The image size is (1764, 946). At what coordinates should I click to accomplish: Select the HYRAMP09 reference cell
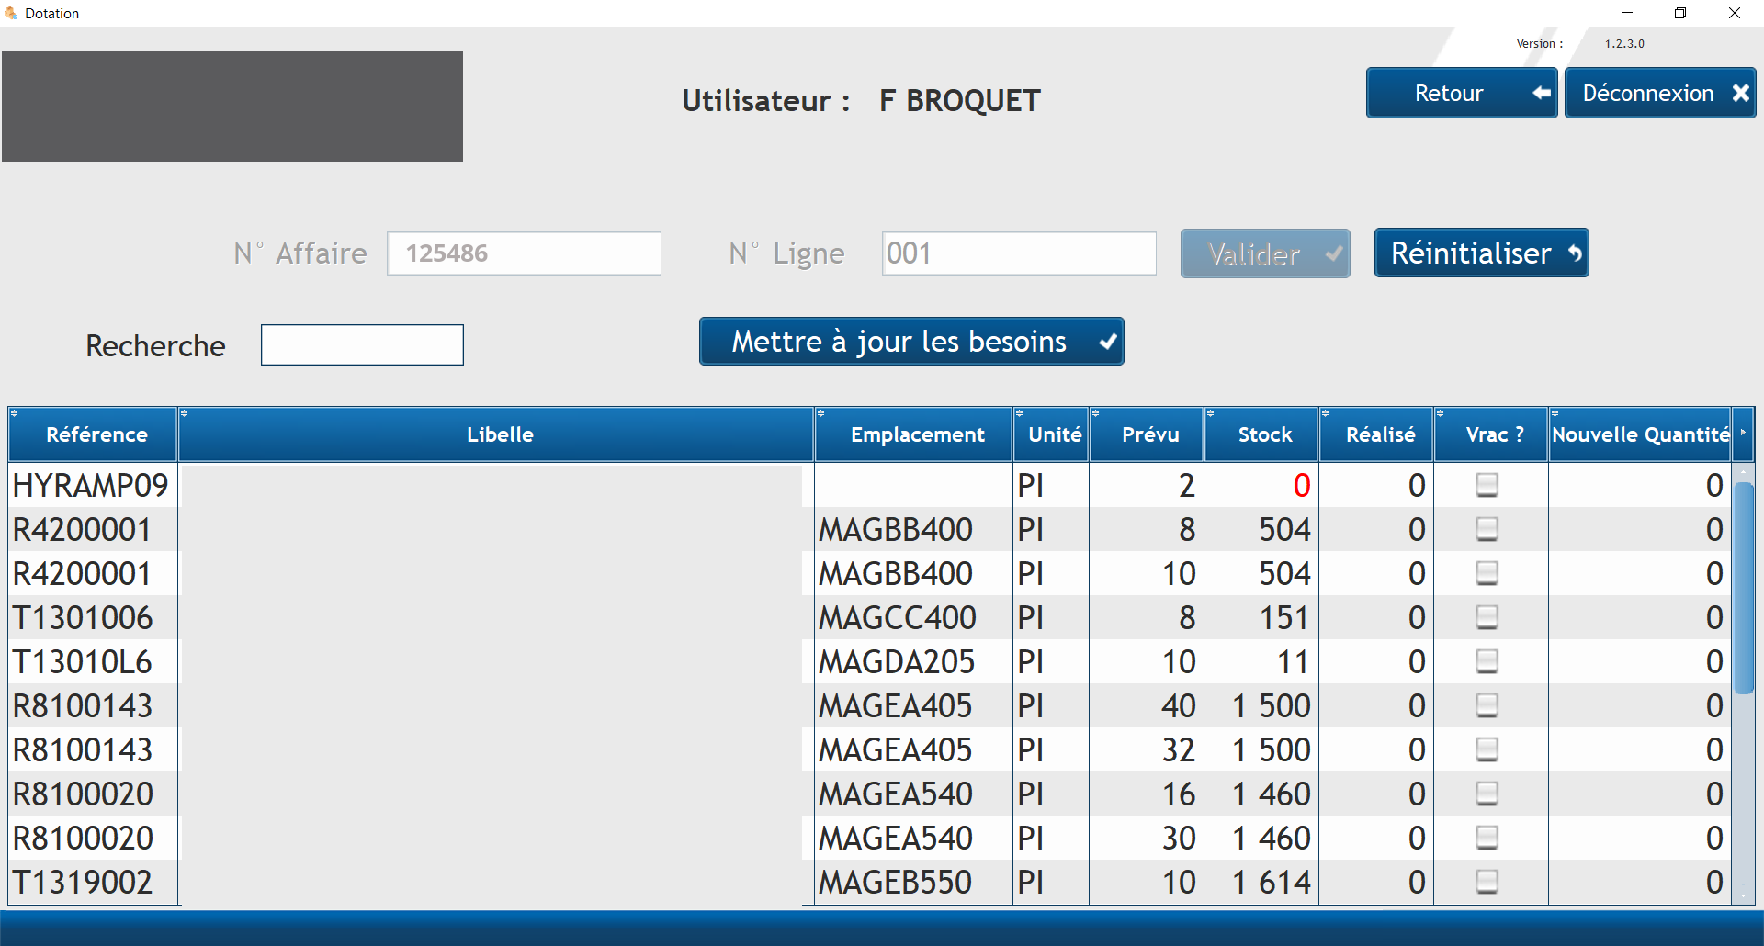(x=93, y=485)
